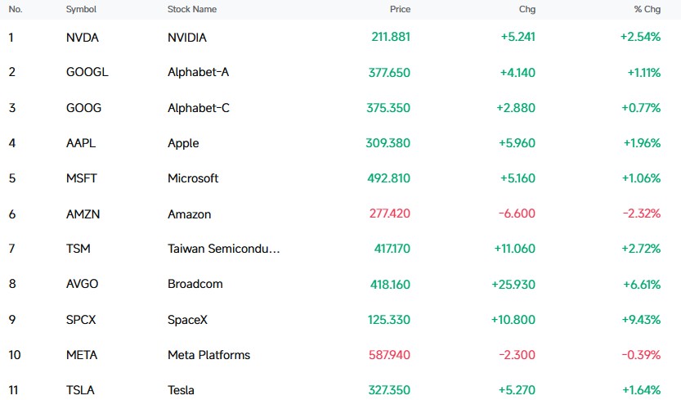Open the Apple stock row
Screen dimensions: 681x400
tap(340, 143)
